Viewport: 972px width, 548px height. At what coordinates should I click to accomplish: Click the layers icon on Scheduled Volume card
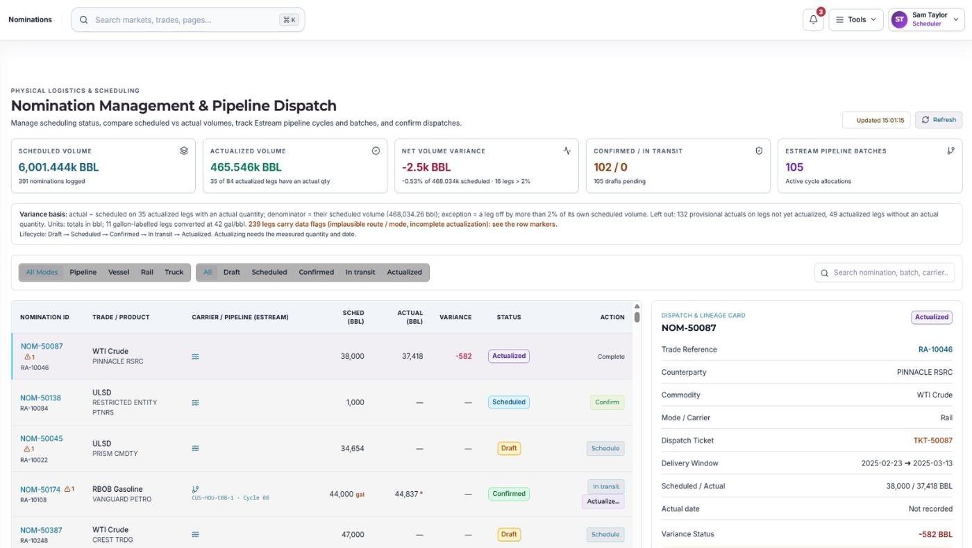(184, 151)
